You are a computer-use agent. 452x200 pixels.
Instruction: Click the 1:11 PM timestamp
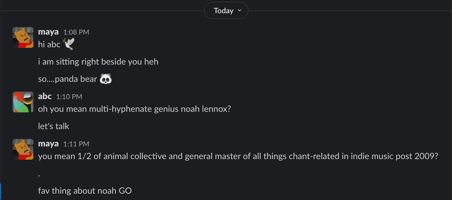[x=76, y=144]
